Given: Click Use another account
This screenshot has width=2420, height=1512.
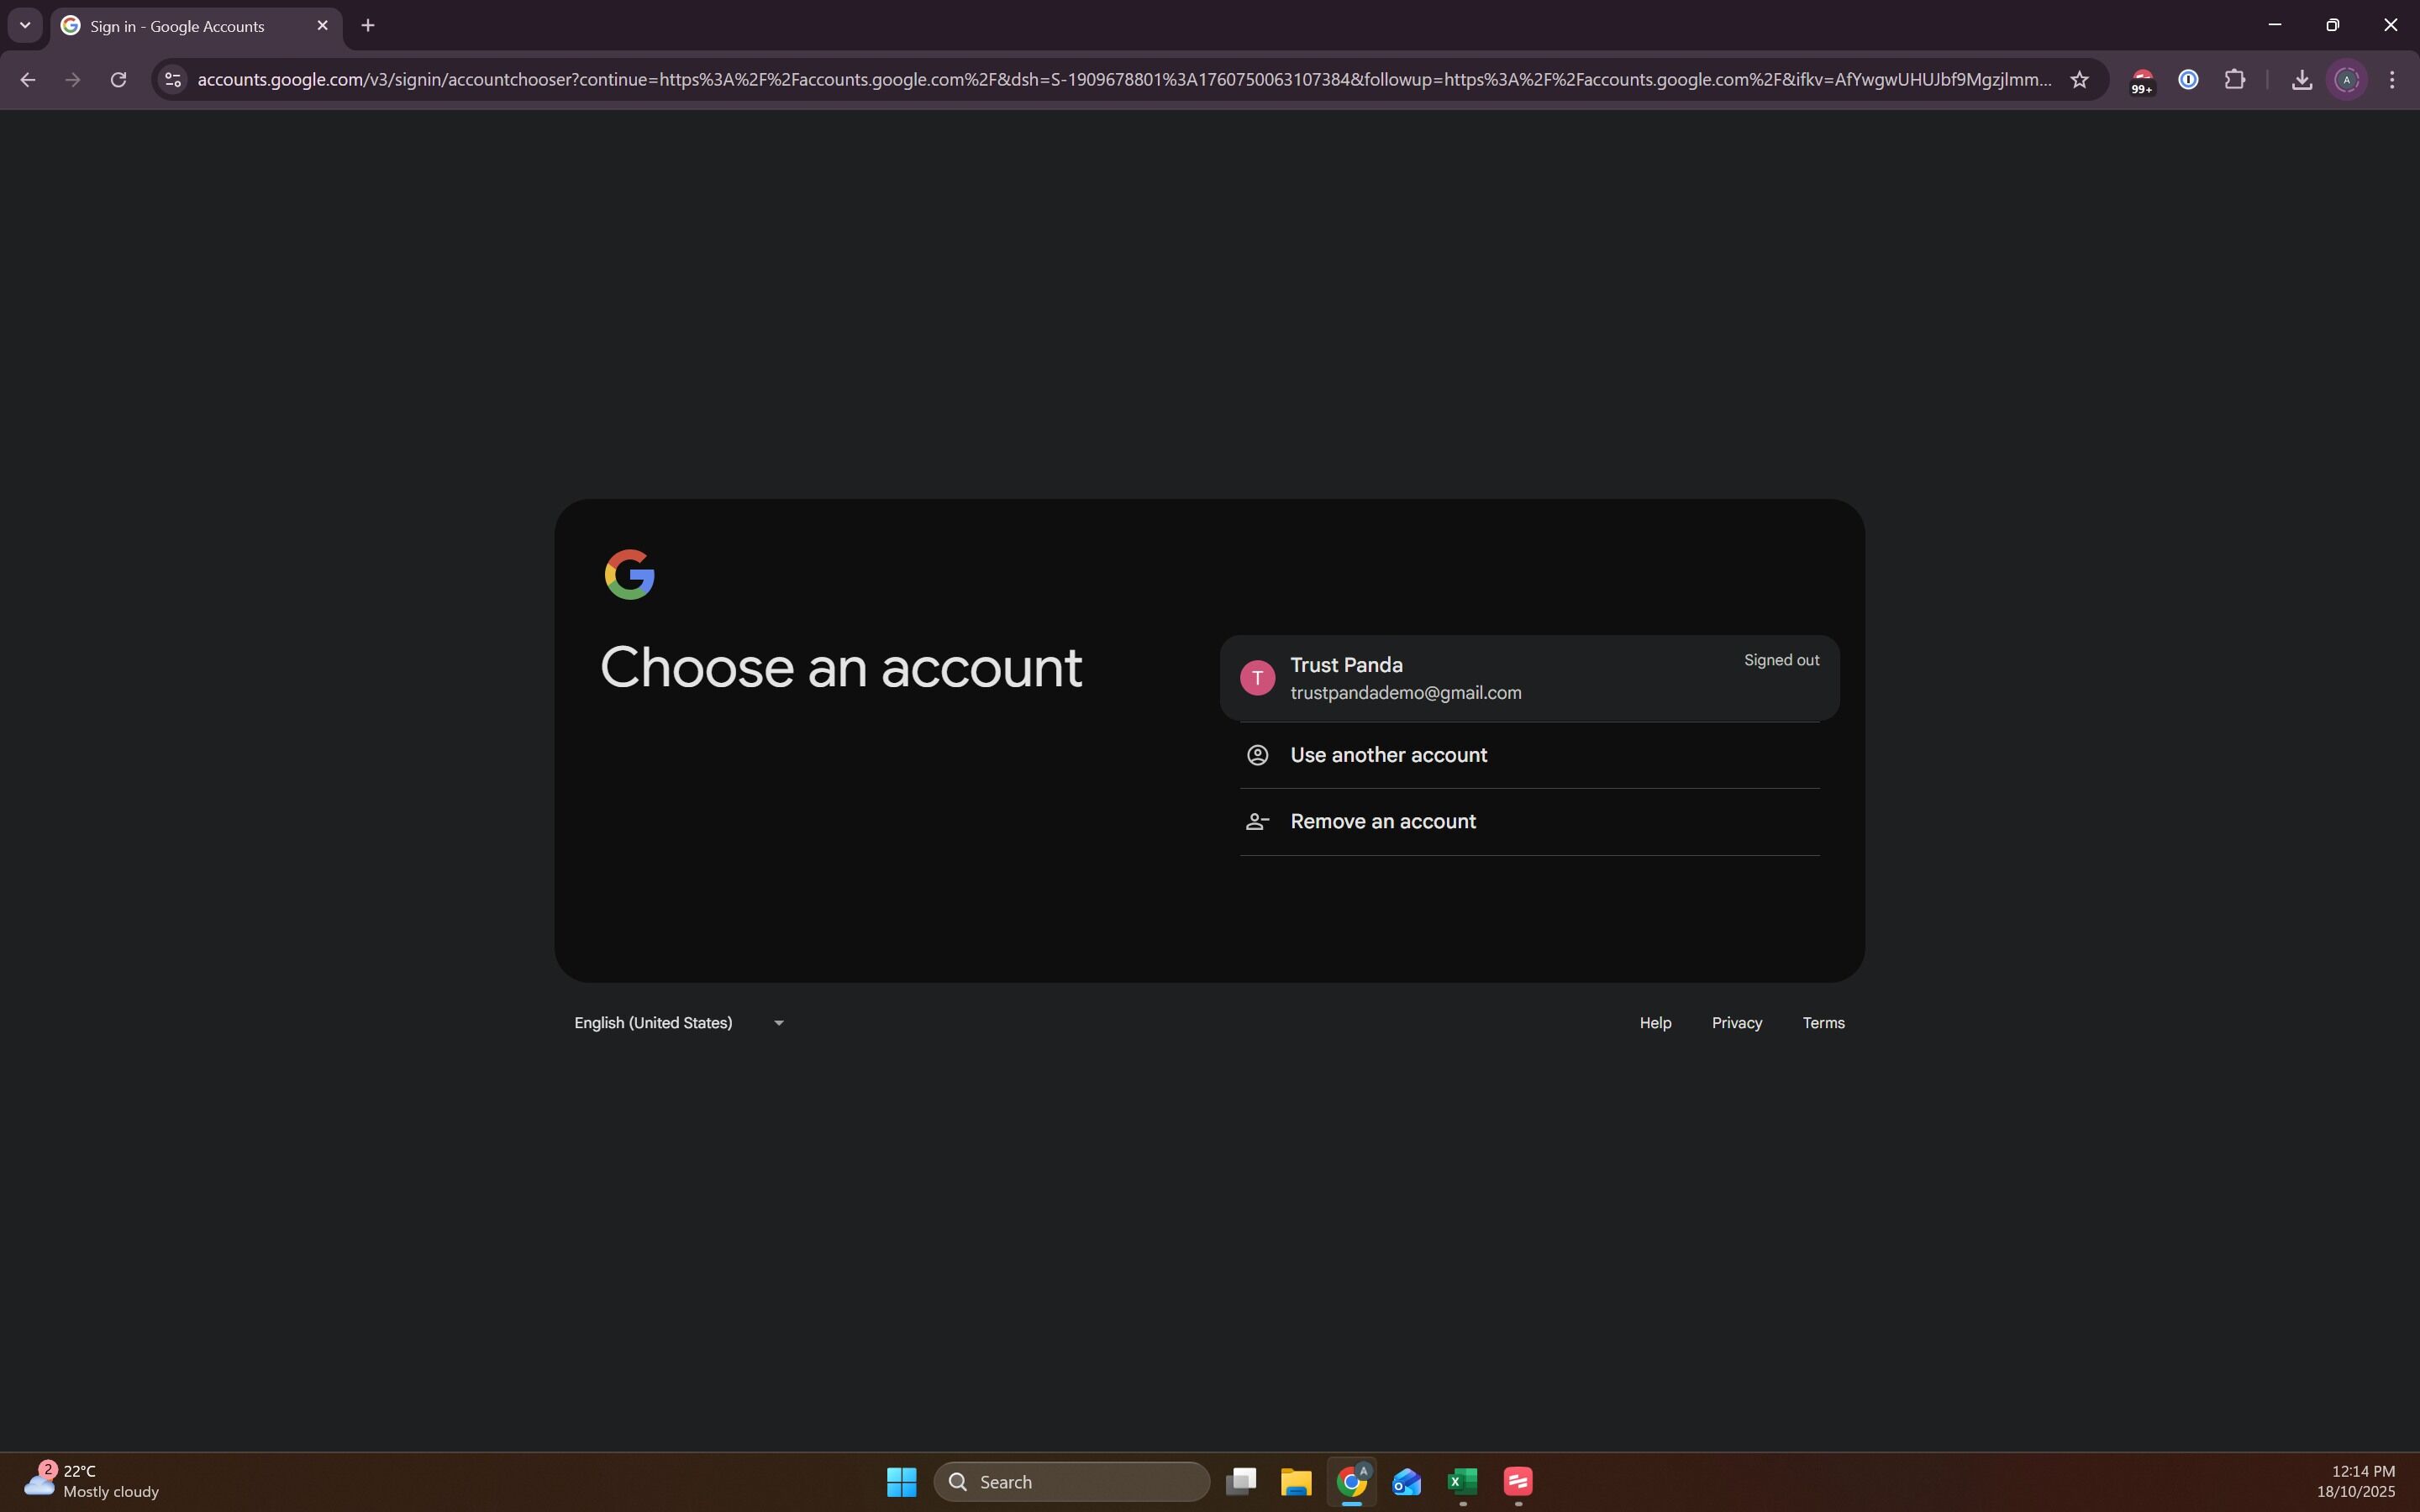Looking at the screenshot, I should coord(1388,755).
